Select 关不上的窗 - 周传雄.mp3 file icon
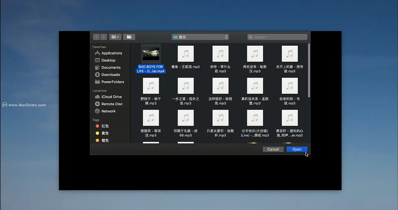 [290, 54]
